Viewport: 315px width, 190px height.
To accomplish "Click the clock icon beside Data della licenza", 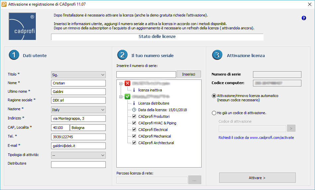I will coord(134,110).
